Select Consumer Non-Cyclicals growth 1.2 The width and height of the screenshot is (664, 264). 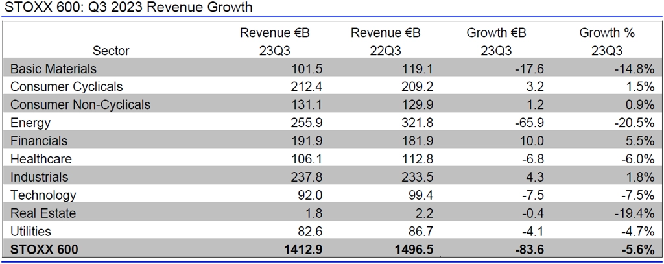tap(535, 104)
